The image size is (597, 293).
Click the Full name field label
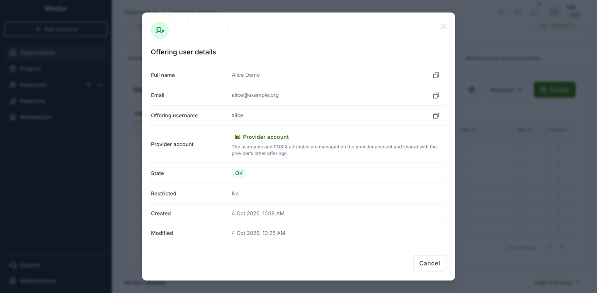163,75
